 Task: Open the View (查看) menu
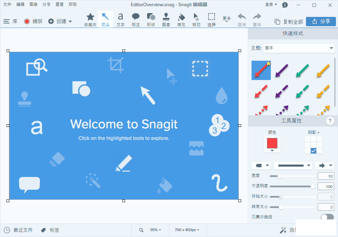[x=60, y=4]
